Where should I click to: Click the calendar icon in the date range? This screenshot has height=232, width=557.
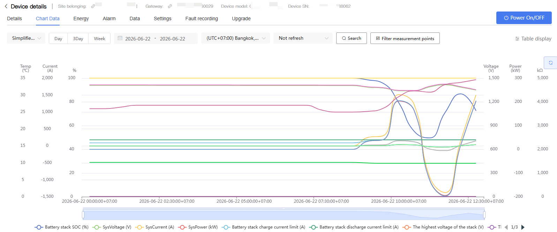pos(120,38)
